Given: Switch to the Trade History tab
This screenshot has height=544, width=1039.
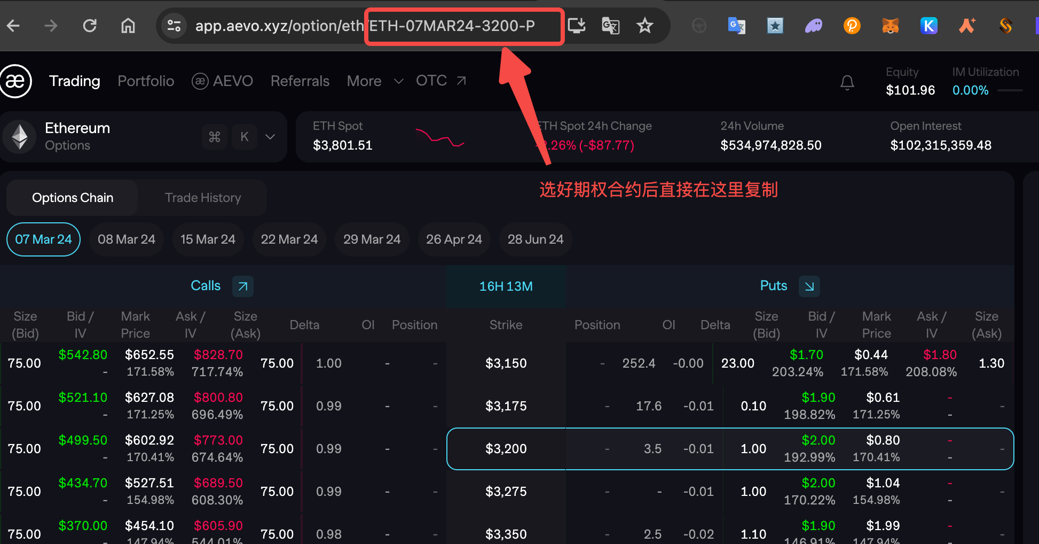Looking at the screenshot, I should pos(203,198).
